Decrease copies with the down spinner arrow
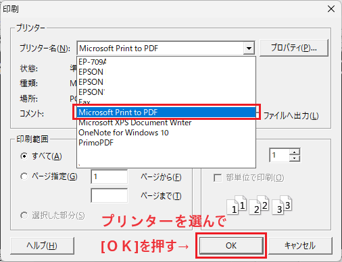The width and height of the screenshot is (342, 262). (x=295, y=158)
